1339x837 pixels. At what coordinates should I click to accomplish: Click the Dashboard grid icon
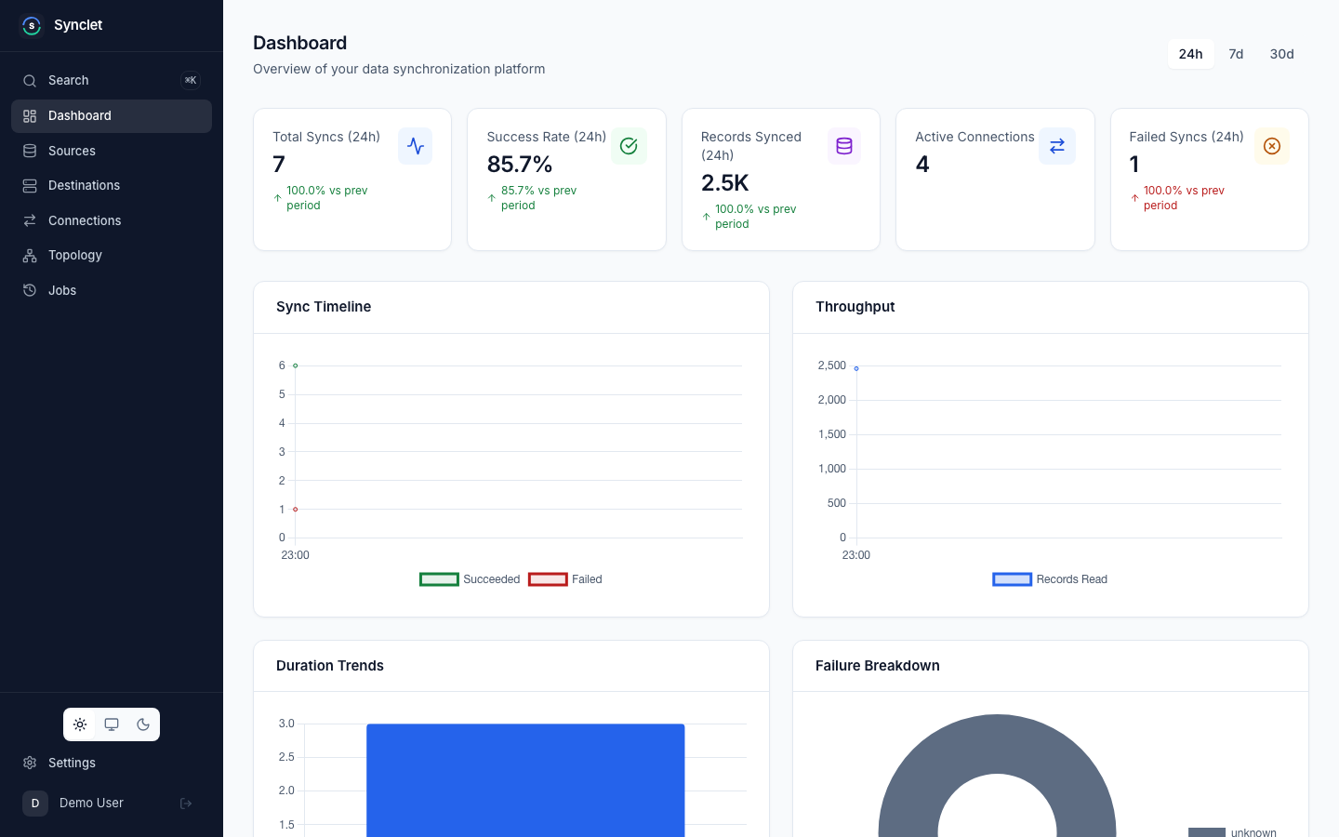click(x=30, y=116)
